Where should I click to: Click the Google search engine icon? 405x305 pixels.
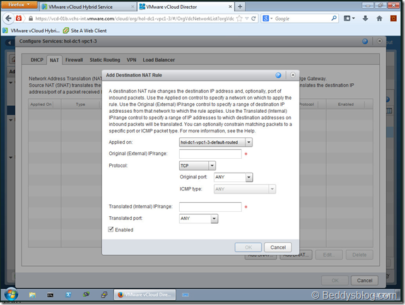click(266, 18)
